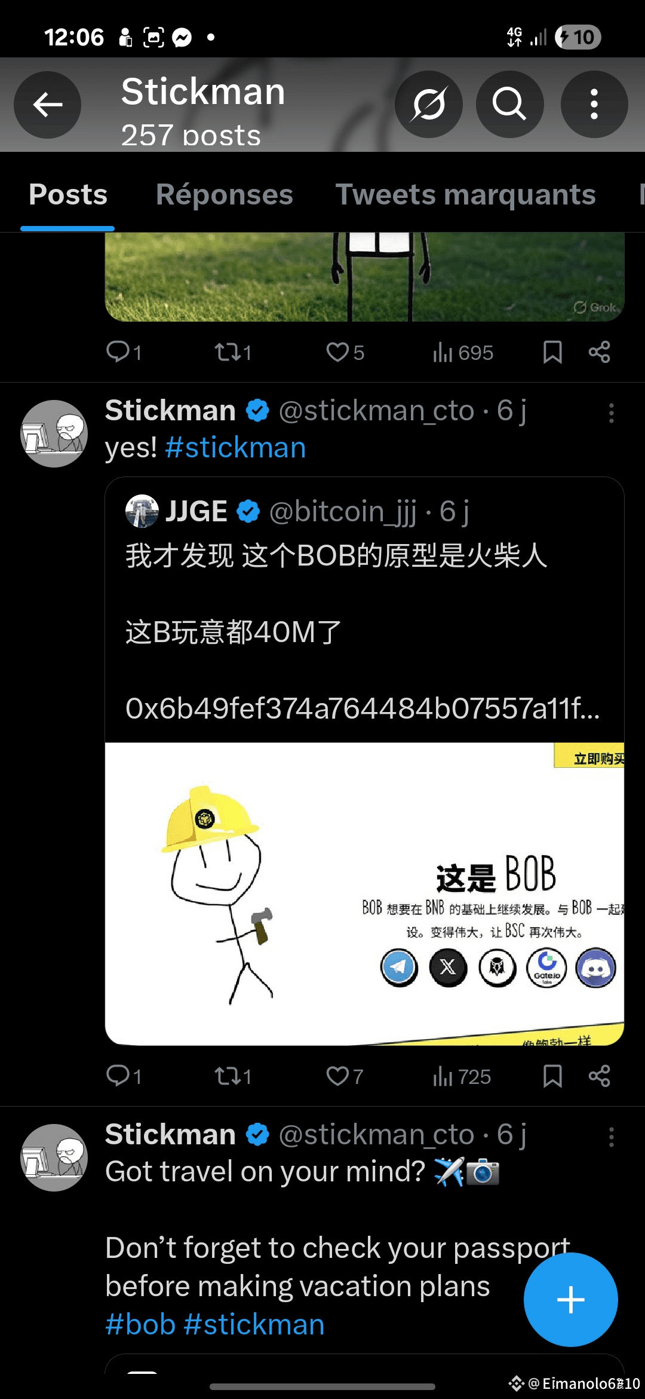This screenshot has height=1399, width=645.
Task: Open the profile search magnifier
Action: click(x=509, y=105)
